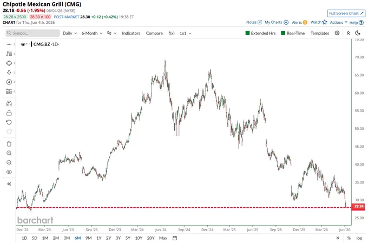
Task: Open the circled number annotation tool
Action: pos(9,82)
